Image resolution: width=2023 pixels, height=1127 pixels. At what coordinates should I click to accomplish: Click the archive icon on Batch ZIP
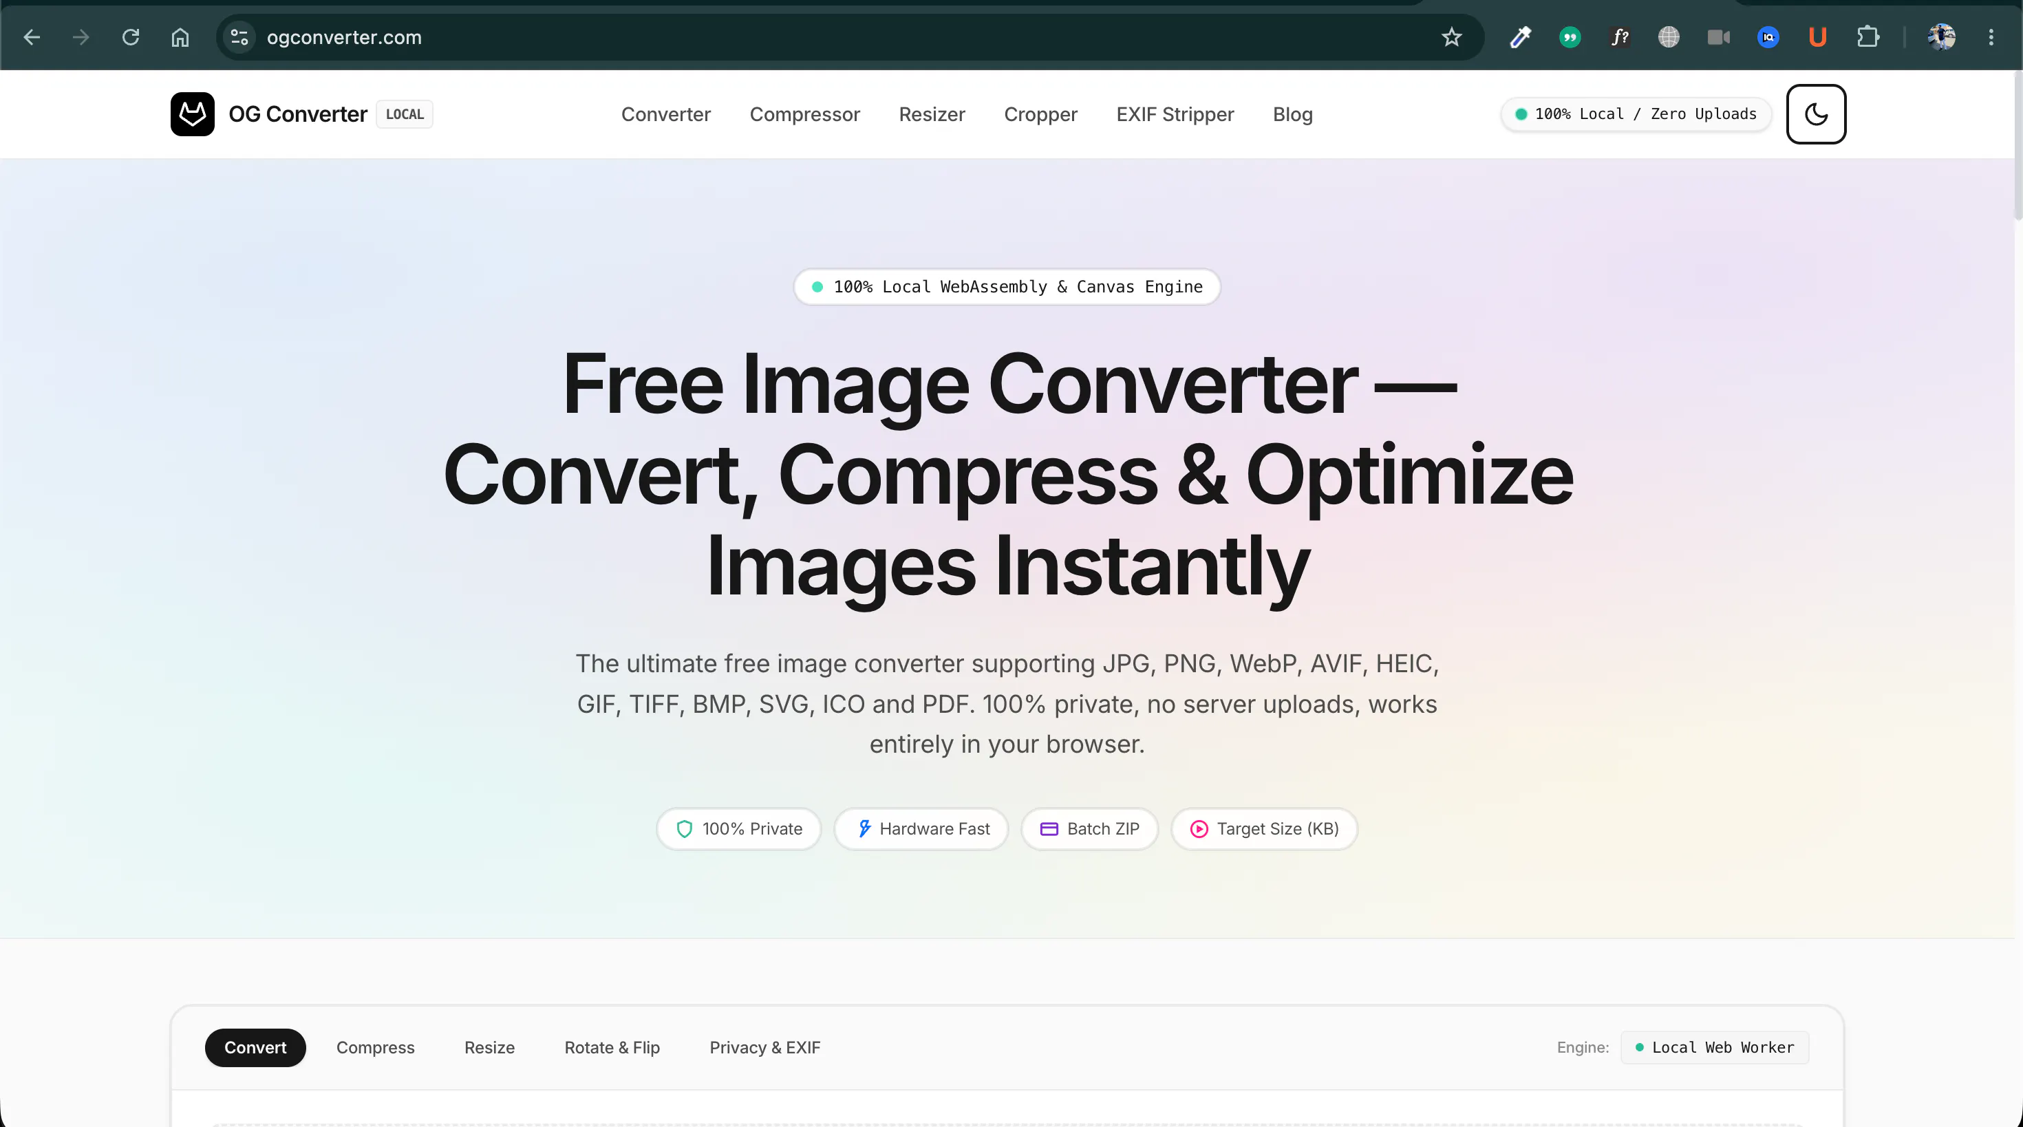[x=1049, y=828]
